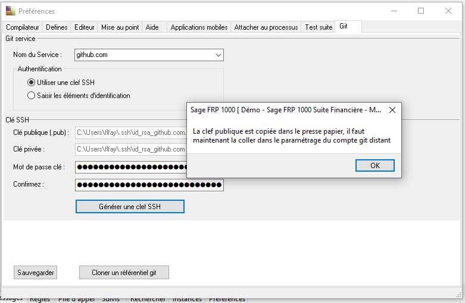The image size is (465, 303).
Task: Close the Préférences window
Action: click(x=448, y=11)
